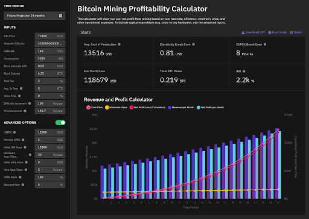Screen dimensions: 309x219
Task: Click the CAPEX input field
Action: coord(50,132)
